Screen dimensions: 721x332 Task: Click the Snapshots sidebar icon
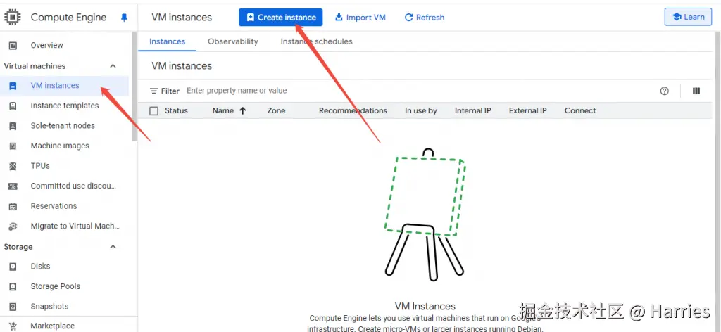13,307
